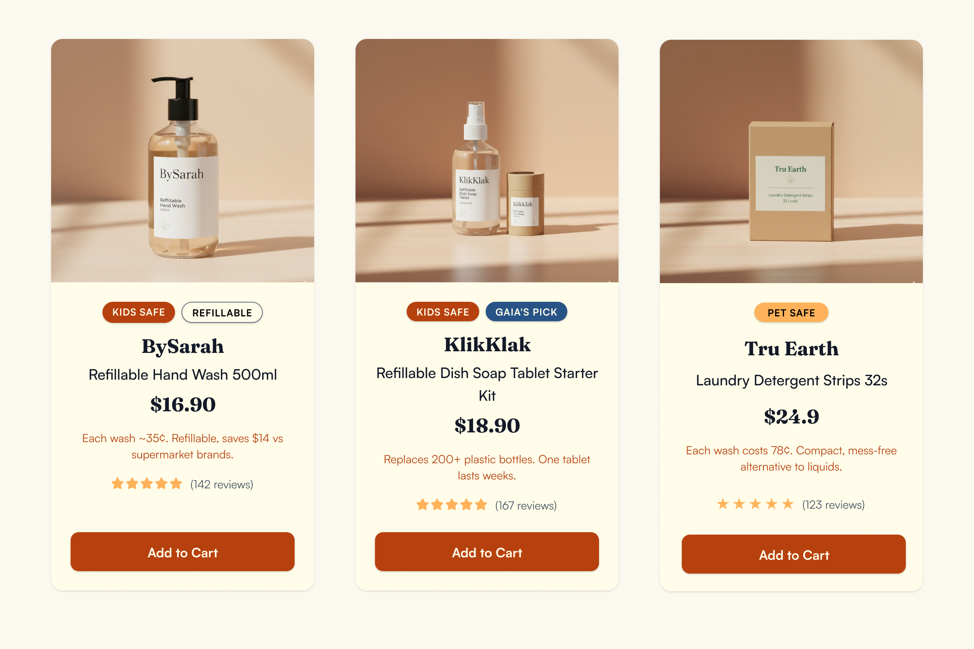The image size is (974, 649).
Task: Select the Pet Safe yellow badge
Action: click(x=791, y=312)
